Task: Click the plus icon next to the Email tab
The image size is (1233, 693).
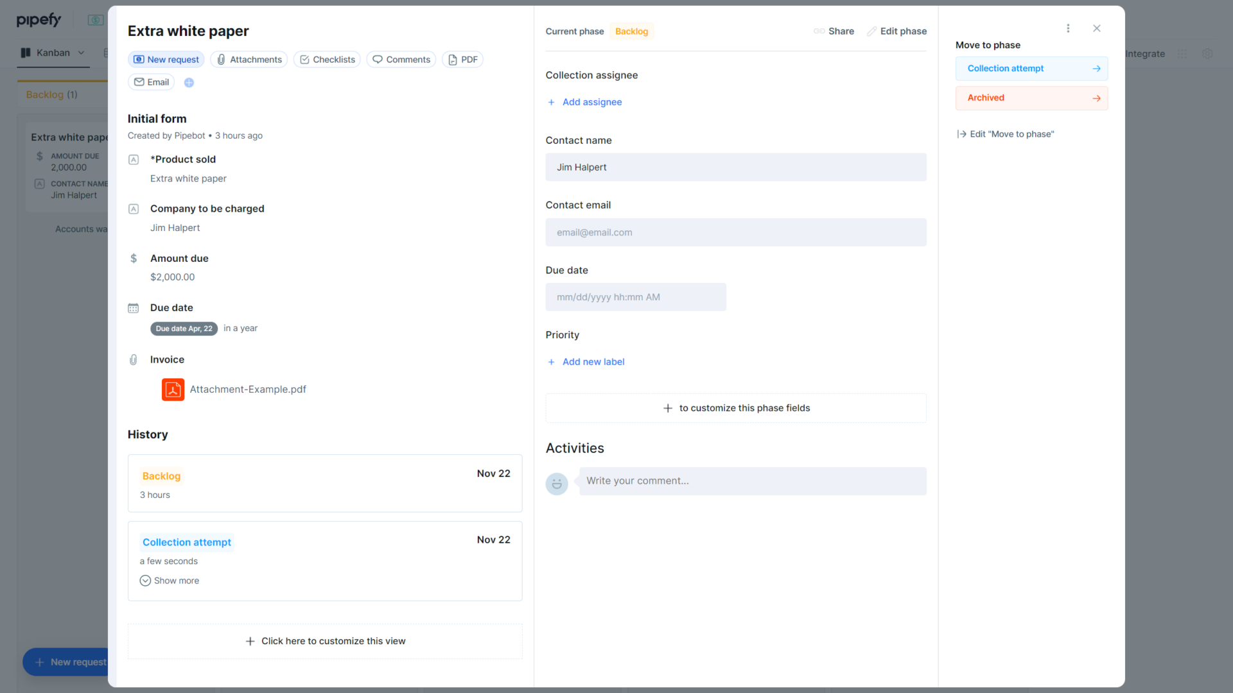Action: [x=189, y=82]
